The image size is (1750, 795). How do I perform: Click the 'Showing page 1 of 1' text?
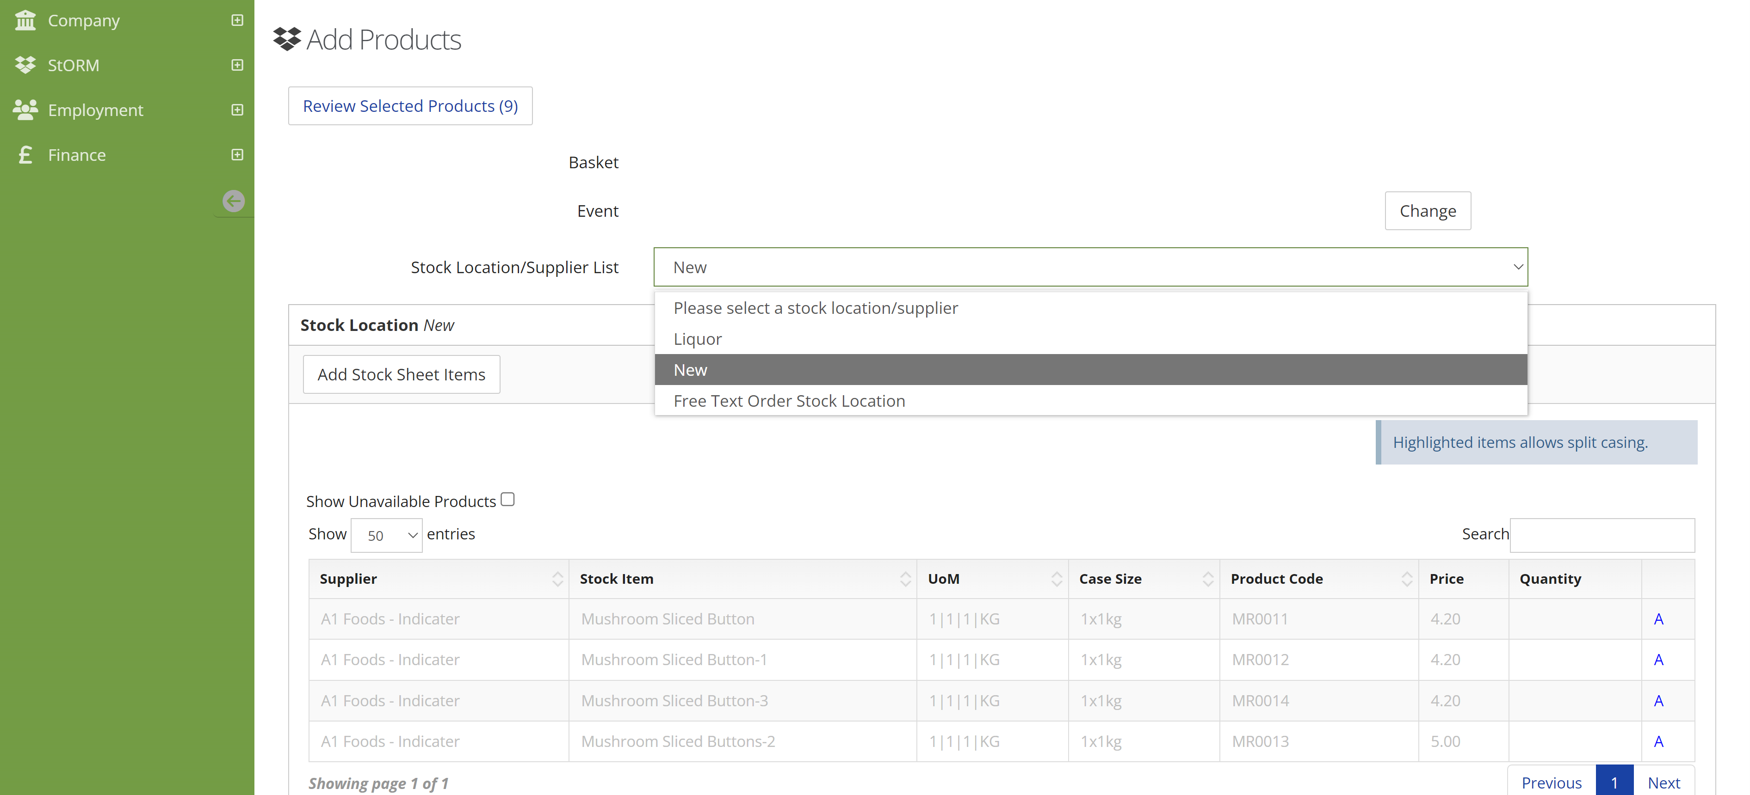pyautogui.click(x=378, y=783)
